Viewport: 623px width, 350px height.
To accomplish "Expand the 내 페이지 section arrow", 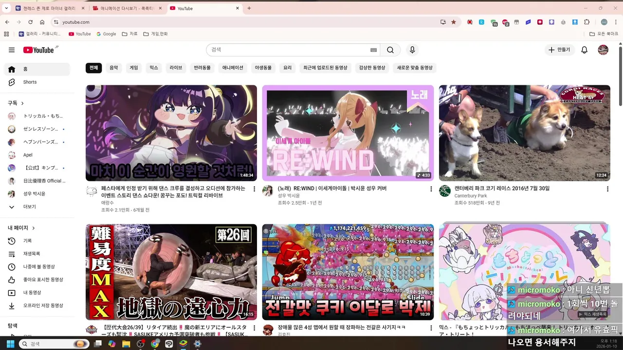I will [33, 228].
